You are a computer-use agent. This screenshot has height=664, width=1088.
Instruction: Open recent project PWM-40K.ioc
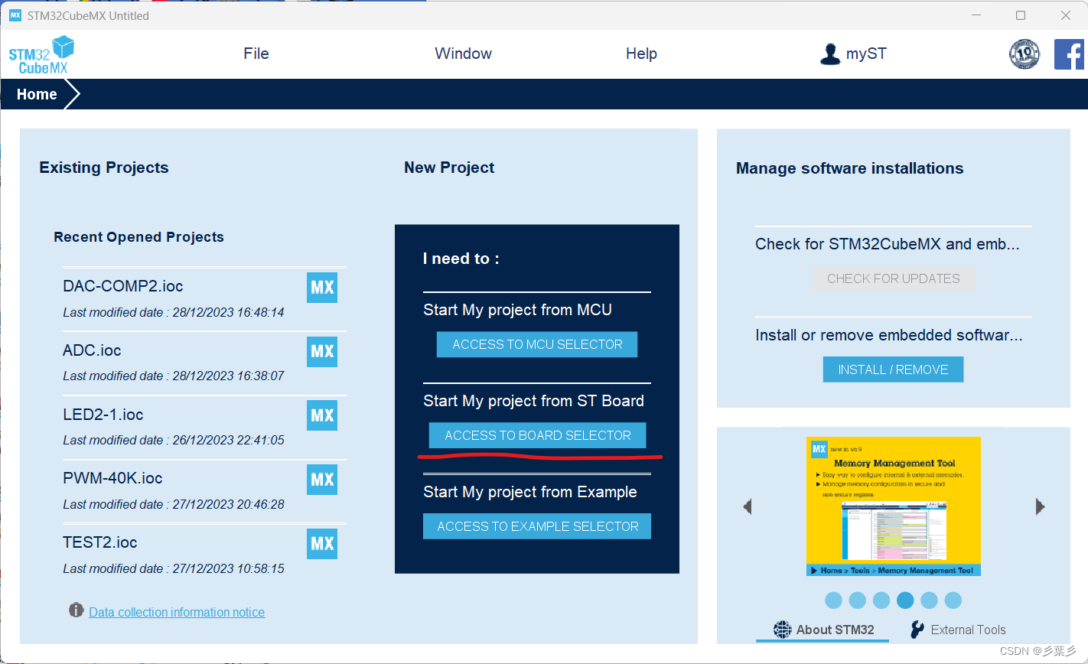[112, 478]
